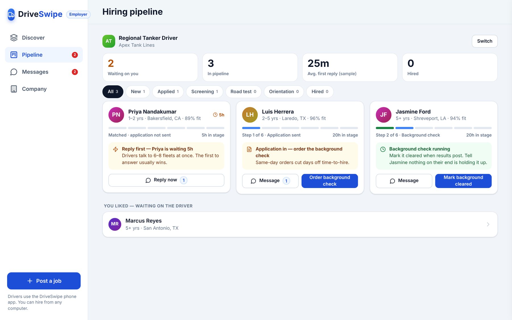Viewport: 512px width, 320px height.
Task: Select the Screening filter tab
Action: click(x=205, y=92)
